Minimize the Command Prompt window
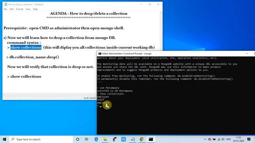Screen dimensions: 255x143 pos(247,54)
